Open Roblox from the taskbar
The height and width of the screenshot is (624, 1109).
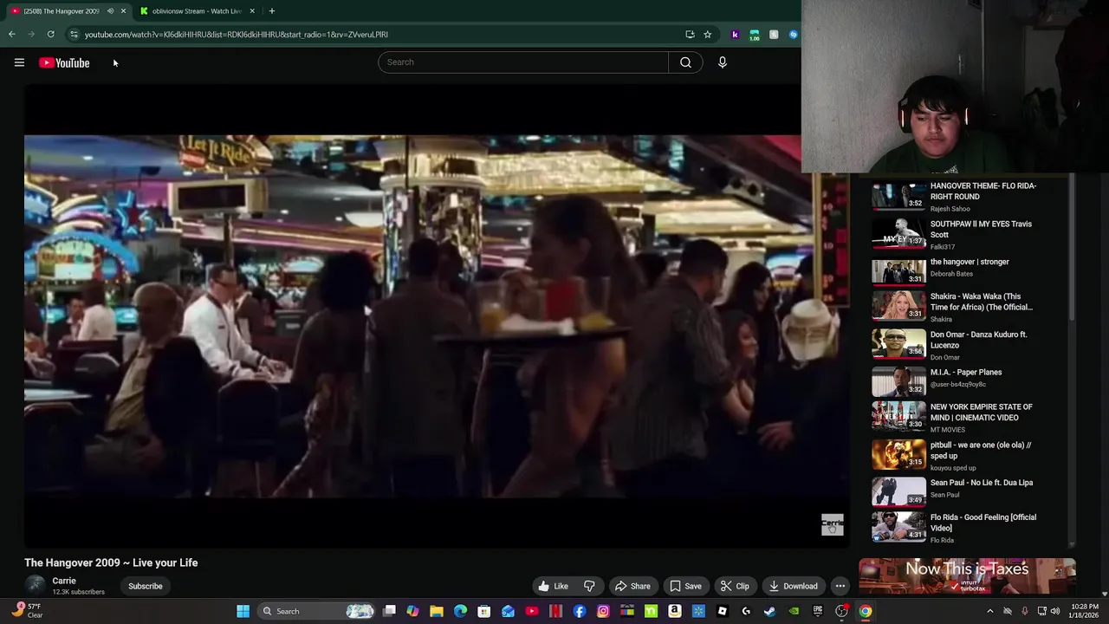[x=722, y=611]
